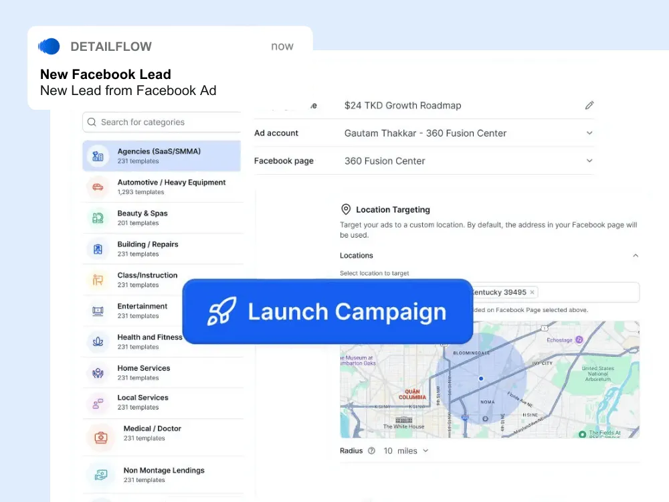Click the targeting map preview
Viewport: 669px width, 502px height.
(490, 380)
